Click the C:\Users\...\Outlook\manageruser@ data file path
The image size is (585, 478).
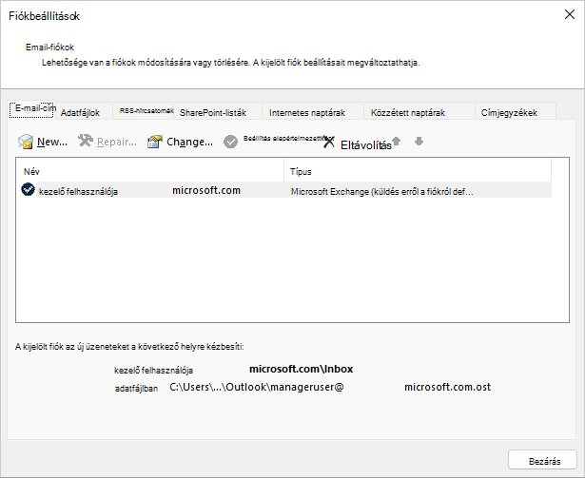tap(257, 387)
